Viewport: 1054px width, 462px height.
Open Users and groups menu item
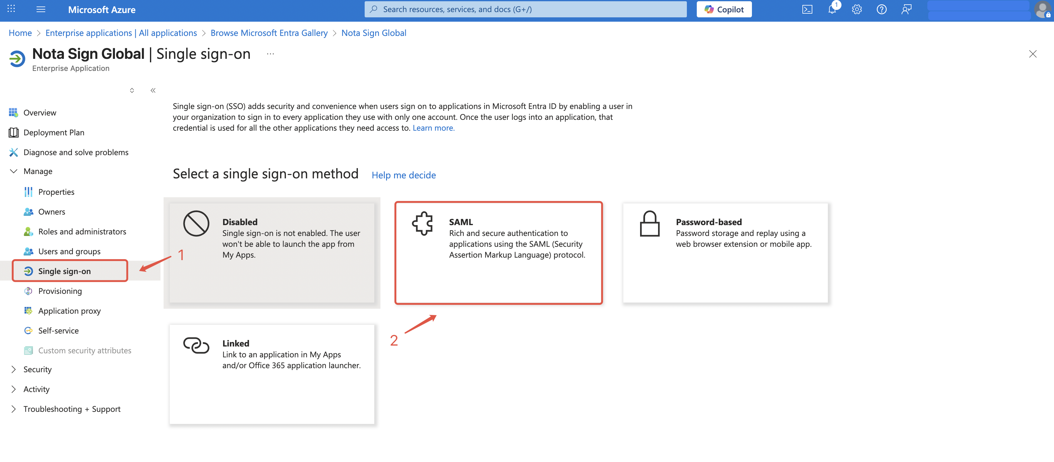coord(69,251)
